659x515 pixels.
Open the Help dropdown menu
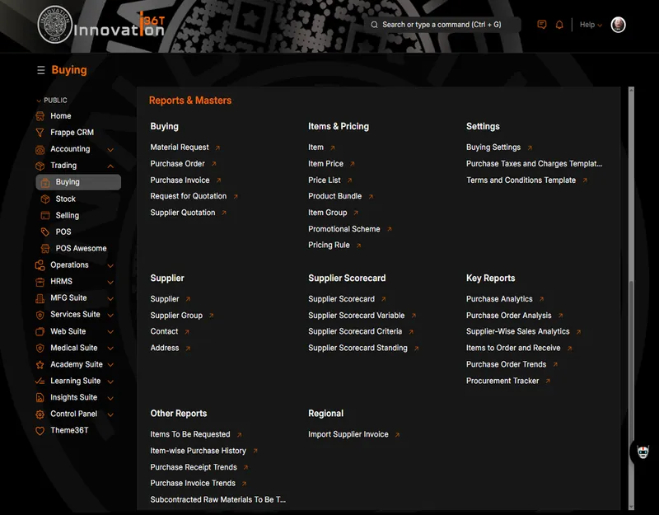coord(591,25)
